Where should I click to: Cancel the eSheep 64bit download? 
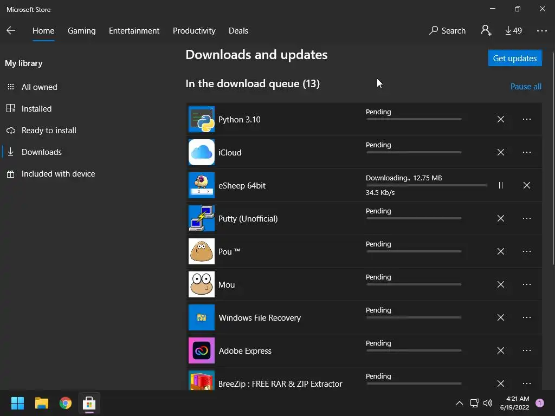point(527,185)
